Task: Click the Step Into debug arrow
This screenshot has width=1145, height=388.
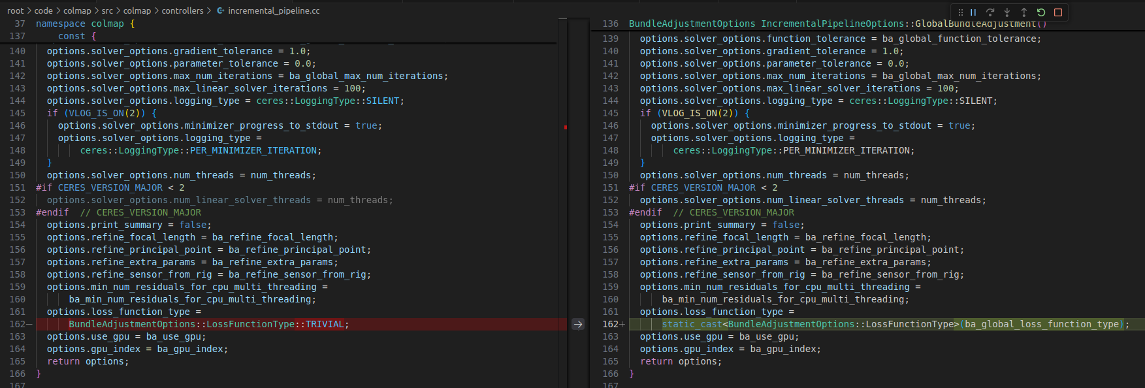Action: point(1007,12)
